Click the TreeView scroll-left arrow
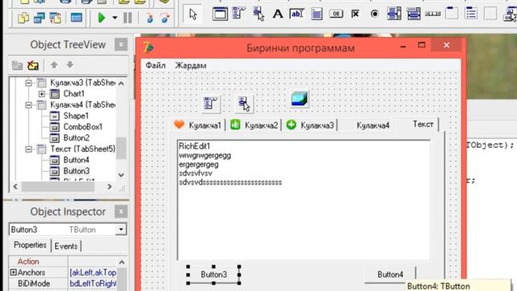Image resolution: width=517 pixels, height=291 pixels. 15,187
